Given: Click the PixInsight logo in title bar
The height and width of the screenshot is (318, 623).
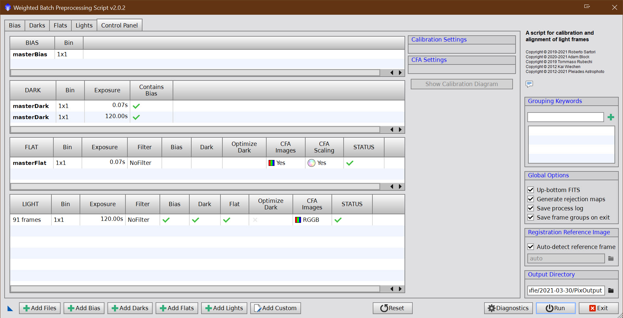Looking at the screenshot, I should coord(8,7).
